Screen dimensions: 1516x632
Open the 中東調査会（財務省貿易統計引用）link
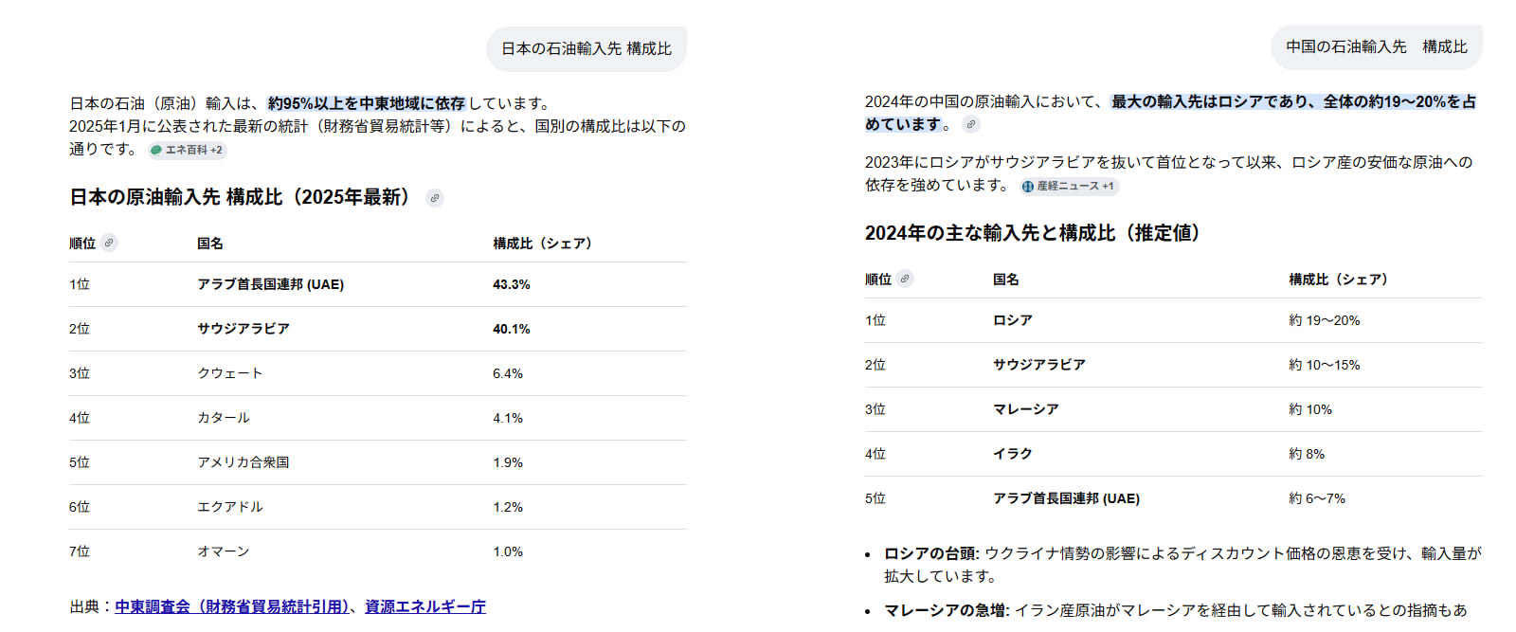[232, 606]
